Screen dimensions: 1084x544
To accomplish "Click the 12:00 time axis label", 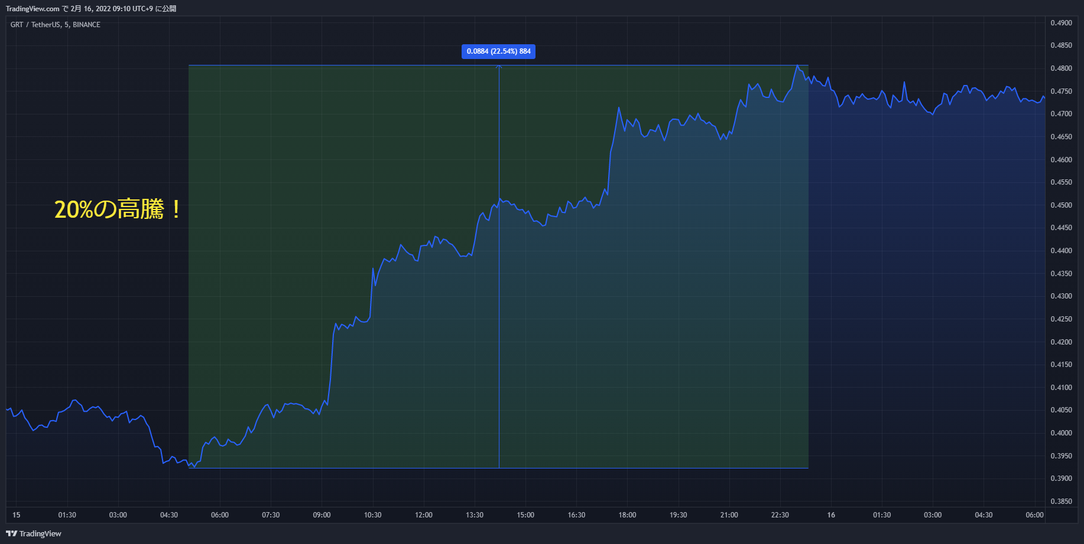I will tap(424, 515).
